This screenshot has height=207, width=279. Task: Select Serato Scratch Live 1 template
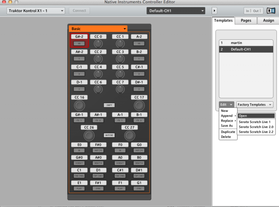point(256,122)
